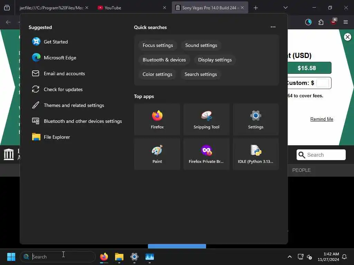The image size is (354, 265).
Task: Open Firefox hamburger application menu
Action: pyautogui.click(x=346, y=22)
